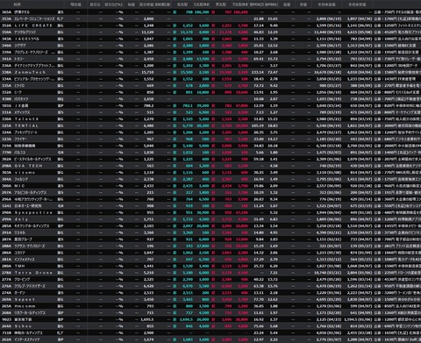Click stock code 5241 in the list
Screen dimensions: 421x343
click(6, 206)
